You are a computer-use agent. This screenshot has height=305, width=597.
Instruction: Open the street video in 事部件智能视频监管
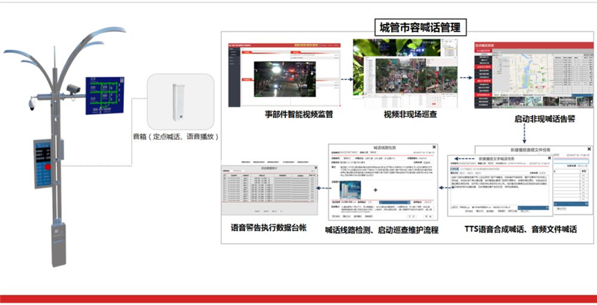pos(284,79)
